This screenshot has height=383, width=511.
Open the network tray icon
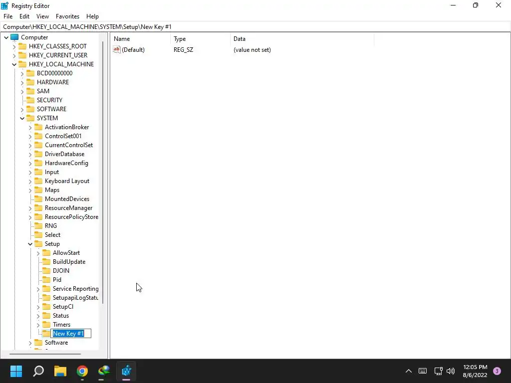pyautogui.click(x=438, y=371)
